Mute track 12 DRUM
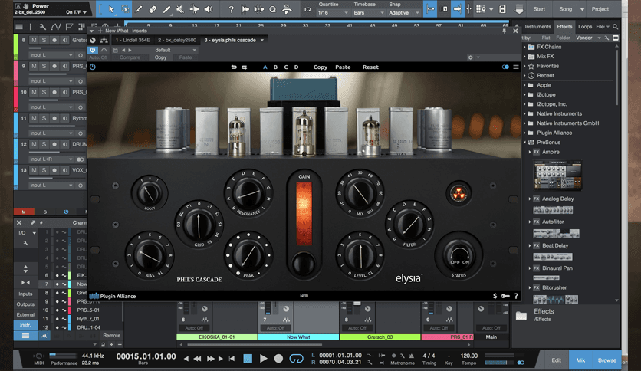This screenshot has width=641, height=371. tap(34, 144)
